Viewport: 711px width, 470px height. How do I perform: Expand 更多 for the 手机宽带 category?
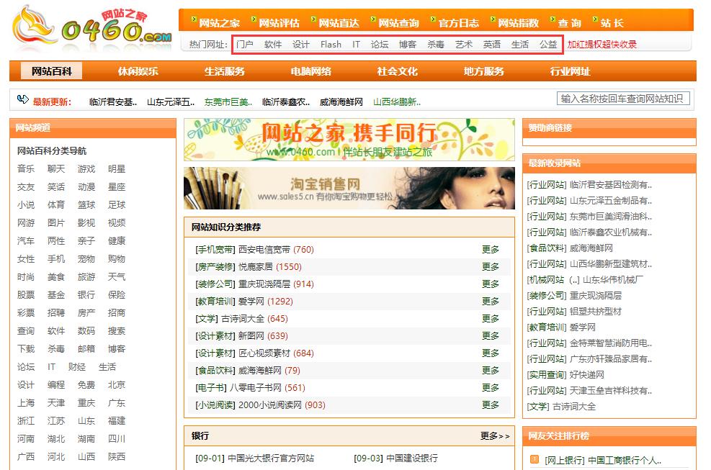pyautogui.click(x=492, y=248)
